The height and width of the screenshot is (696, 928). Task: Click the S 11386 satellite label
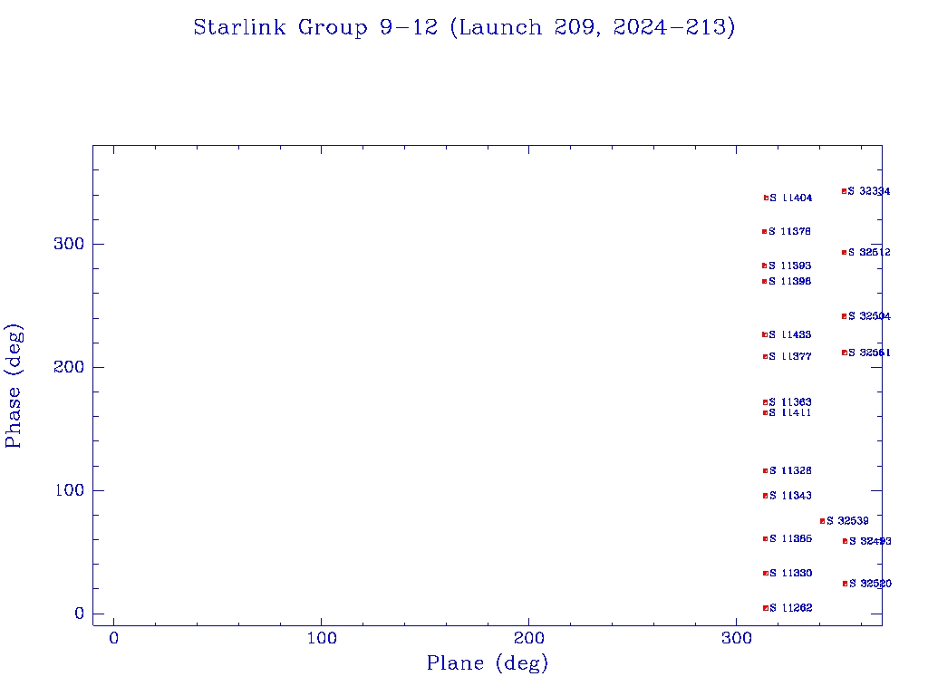790,538
